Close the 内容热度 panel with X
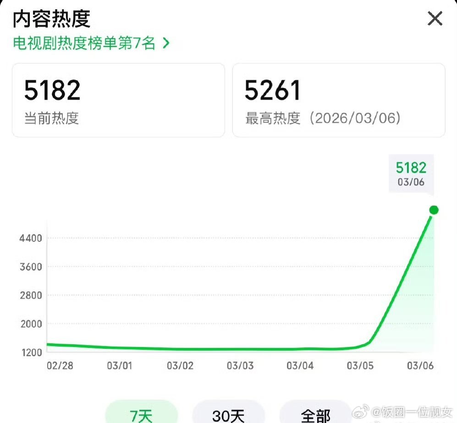This screenshot has height=423, width=457. [x=435, y=19]
